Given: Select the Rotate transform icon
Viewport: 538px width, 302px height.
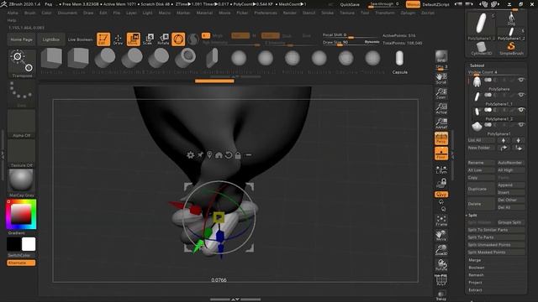Looking at the screenshot, I should (163, 39).
